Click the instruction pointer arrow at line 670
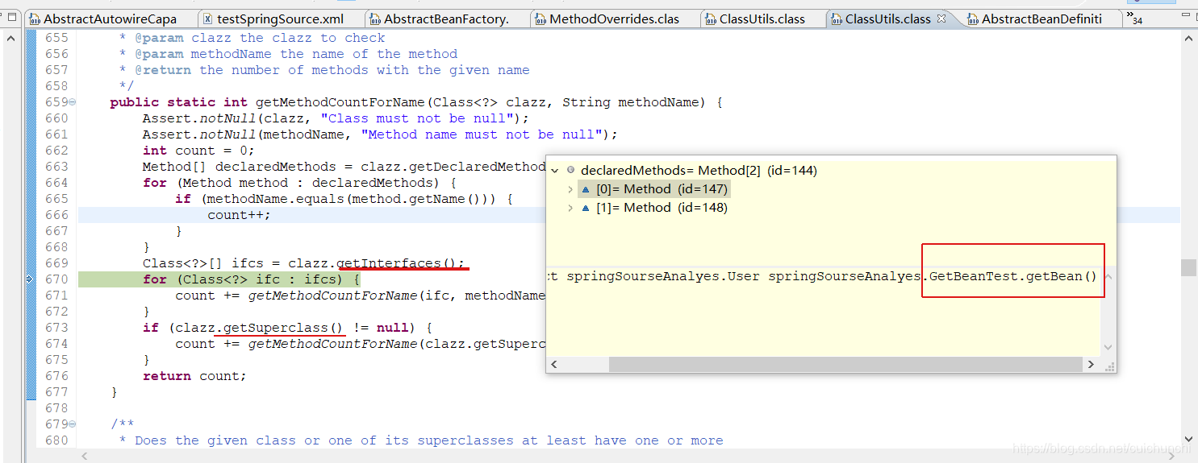 click(31, 279)
